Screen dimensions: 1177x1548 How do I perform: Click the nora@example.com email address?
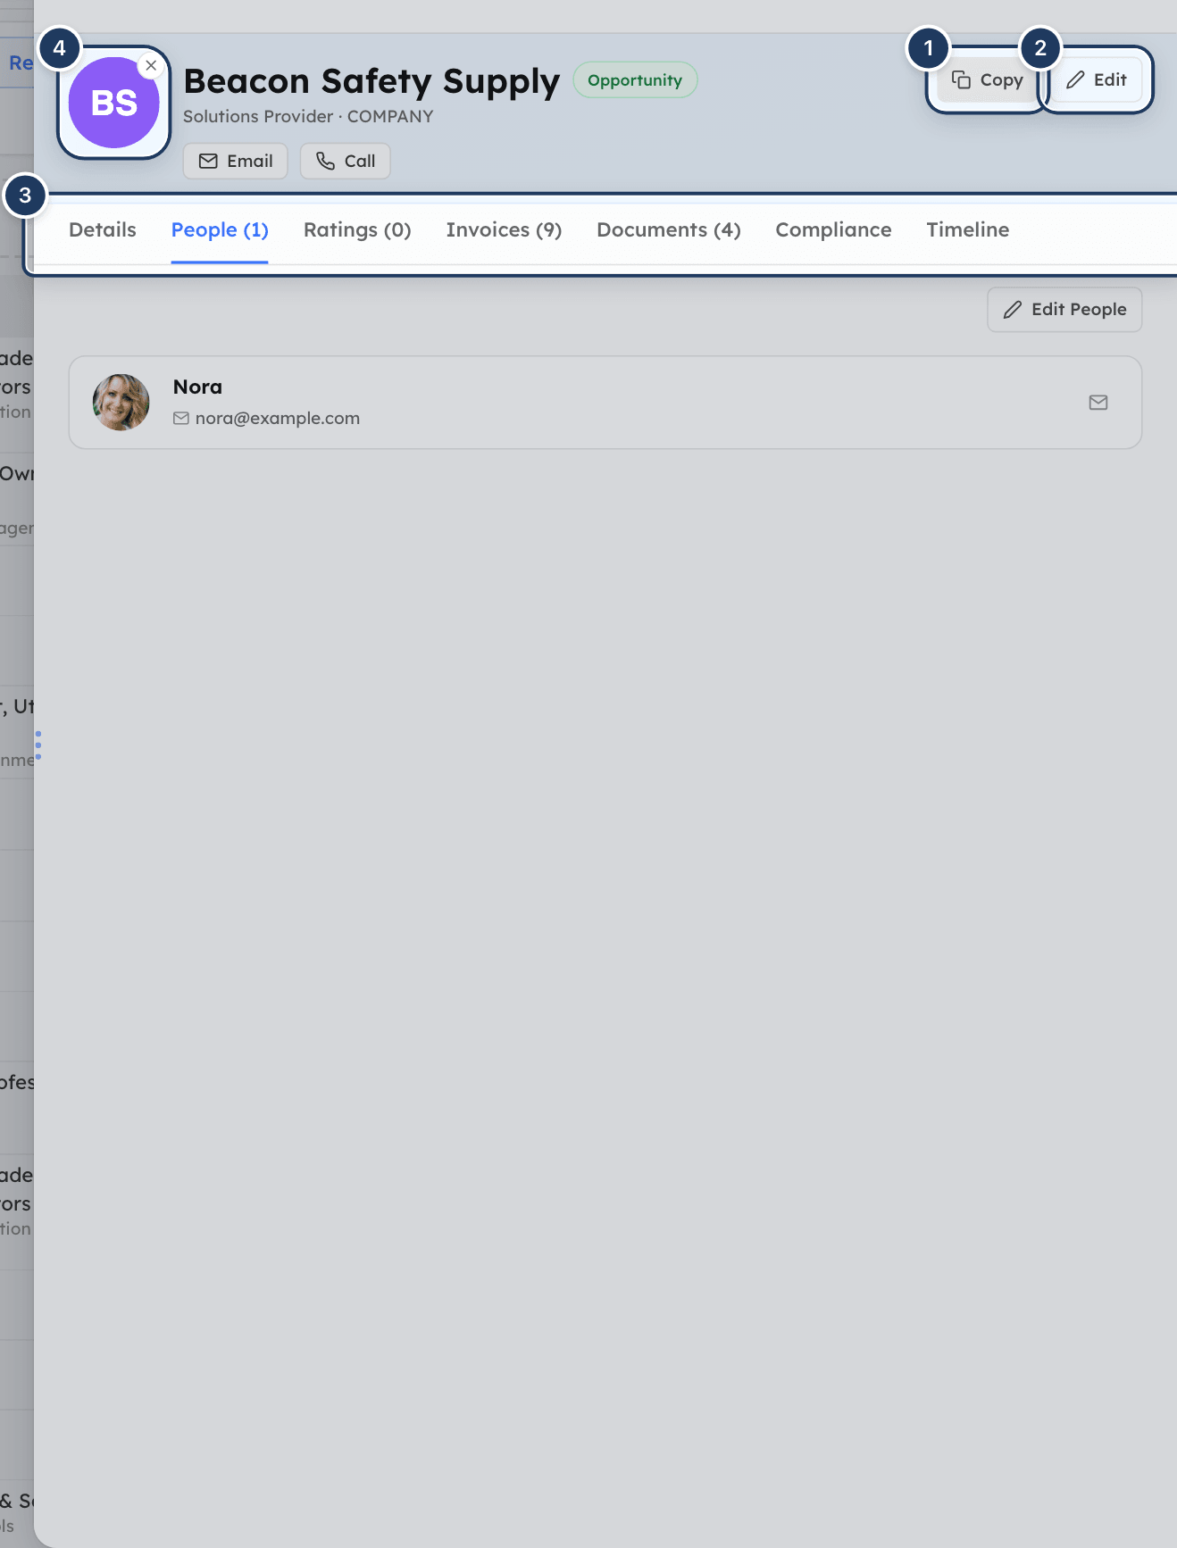pos(278,419)
